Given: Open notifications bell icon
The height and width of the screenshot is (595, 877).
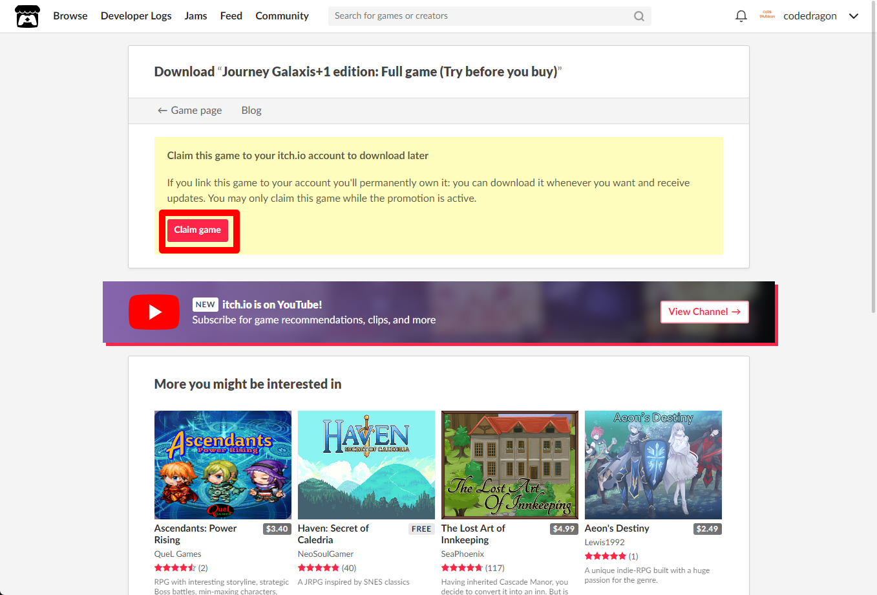Looking at the screenshot, I should pos(741,16).
